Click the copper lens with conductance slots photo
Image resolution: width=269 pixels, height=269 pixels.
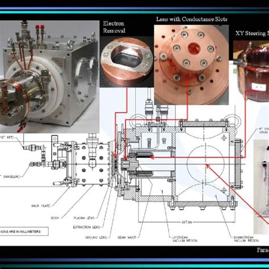pyautogui.click(x=191, y=65)
